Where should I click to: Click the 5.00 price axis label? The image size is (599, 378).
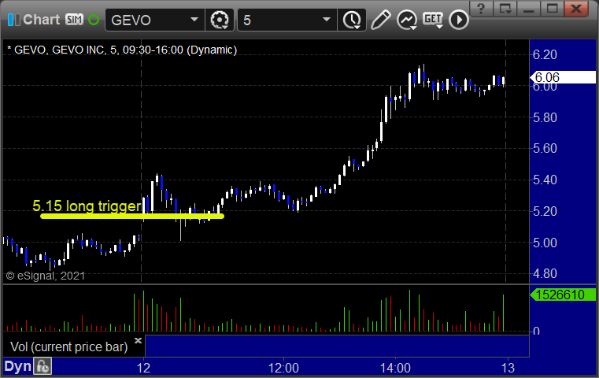(x=545, y=243)
